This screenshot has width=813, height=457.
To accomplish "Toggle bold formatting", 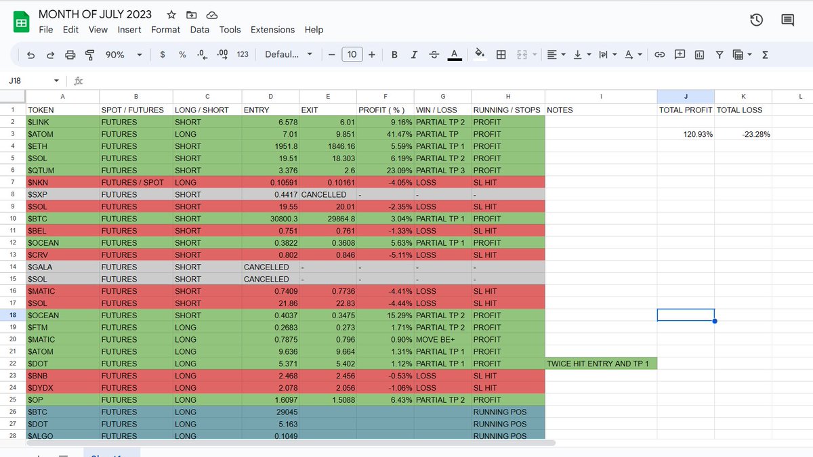I will [394, 55].
